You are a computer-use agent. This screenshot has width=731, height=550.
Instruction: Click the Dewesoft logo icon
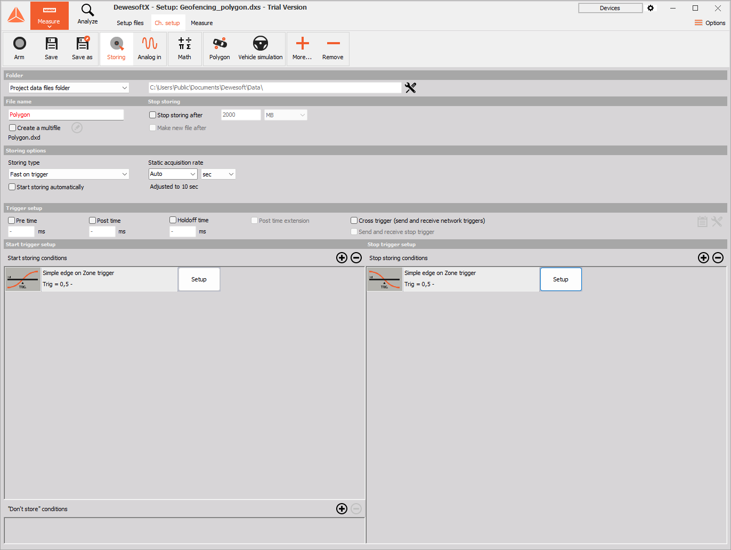point(16,15)
